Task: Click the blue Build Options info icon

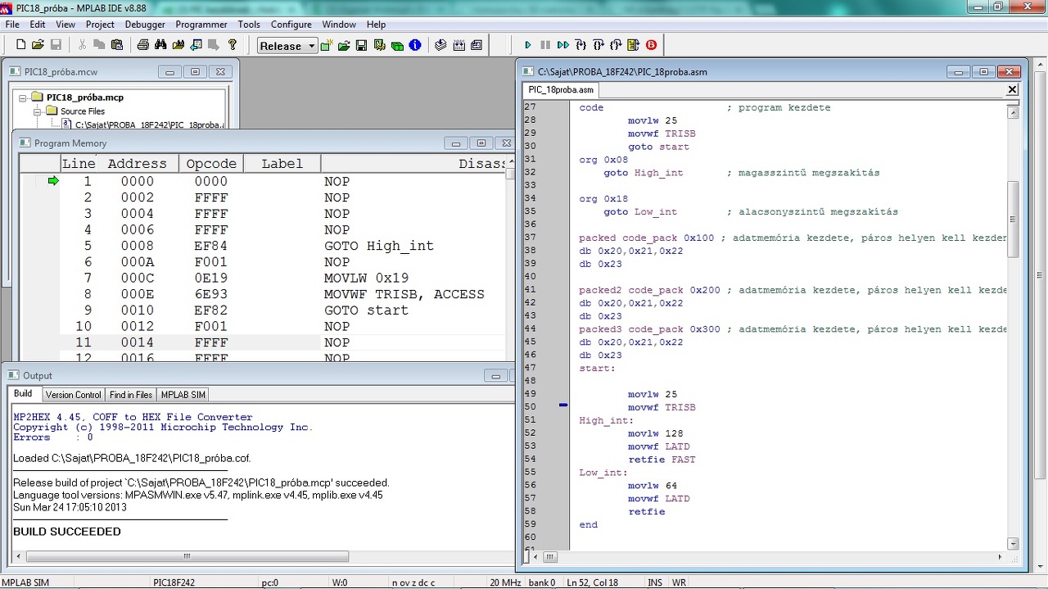Action: point(415,45)
